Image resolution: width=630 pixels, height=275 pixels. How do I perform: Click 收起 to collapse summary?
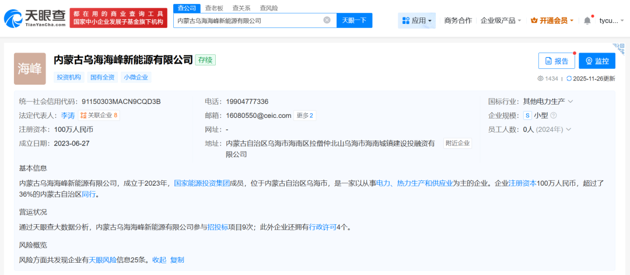pos(159,260)
